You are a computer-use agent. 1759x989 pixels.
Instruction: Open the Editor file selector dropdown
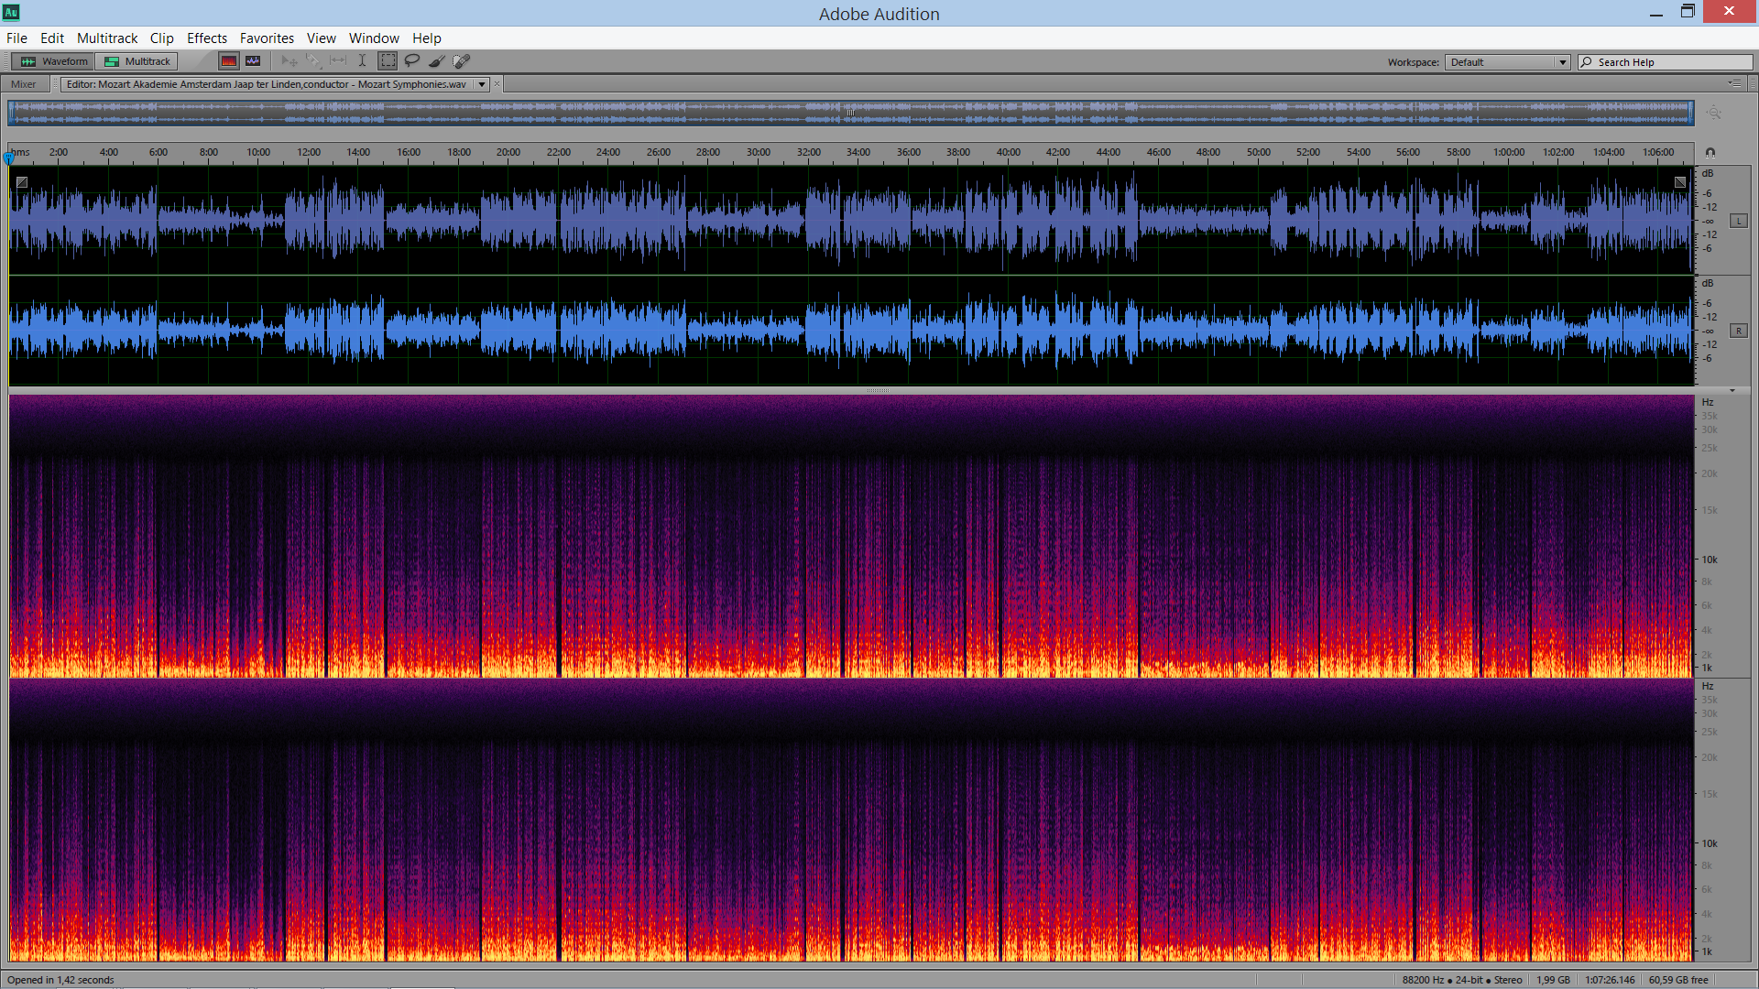tap(482, 84)
